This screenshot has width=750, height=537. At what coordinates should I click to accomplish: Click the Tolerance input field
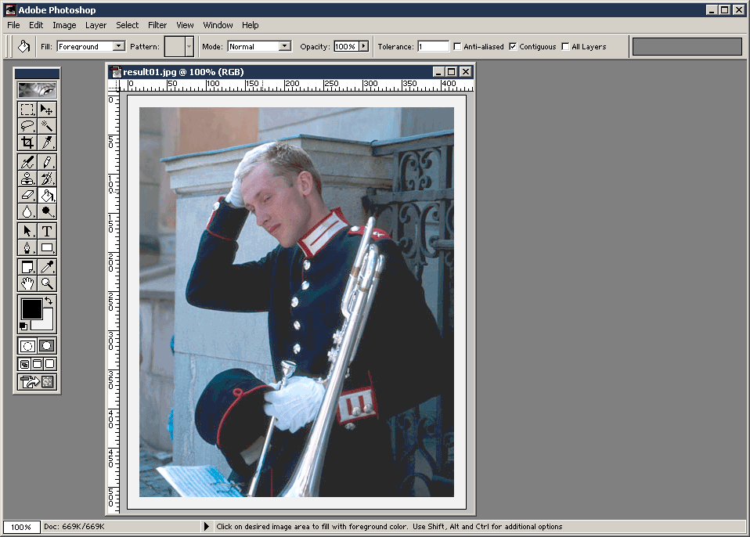(x=433, y=47)
